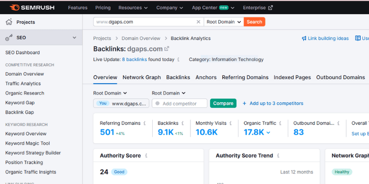Open external link icon beside dgaps.com
Viewport: 369px width, 184px height.
click(x=167, y=49)
